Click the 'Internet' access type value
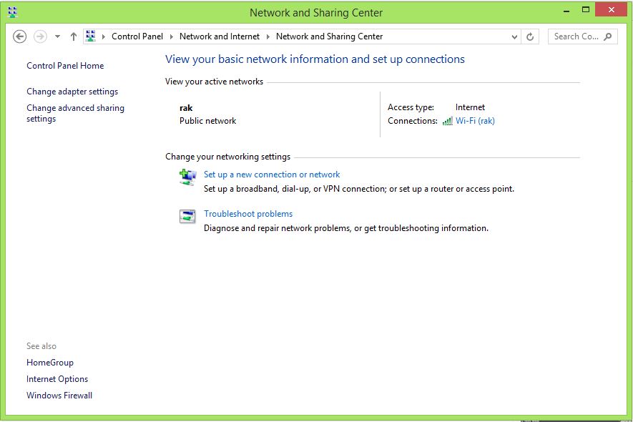The width and height of the screenshot is (633, 422). 470,107
